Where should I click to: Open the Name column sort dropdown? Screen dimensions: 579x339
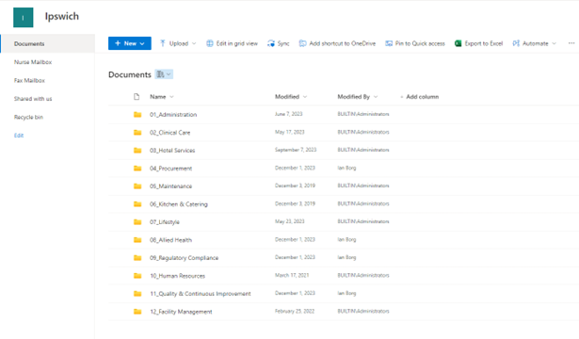[x=171, y=97]
